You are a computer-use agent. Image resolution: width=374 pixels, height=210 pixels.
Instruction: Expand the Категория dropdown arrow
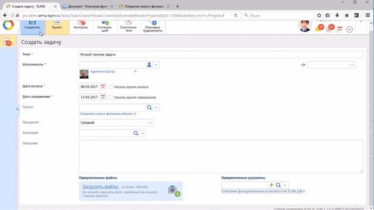pos(143,133)
